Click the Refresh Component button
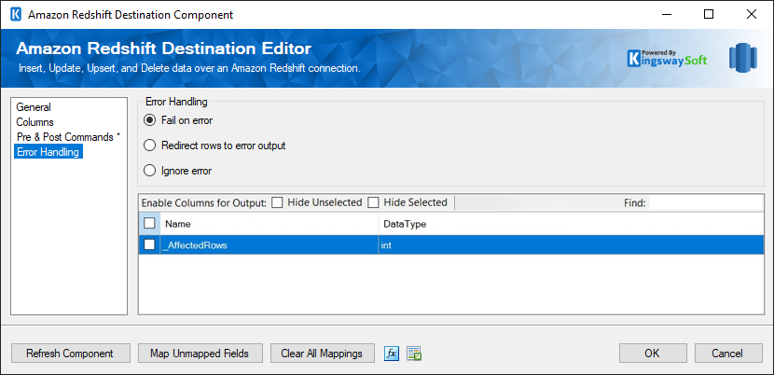This screenshot has height=375, width=774. point(70,354)
